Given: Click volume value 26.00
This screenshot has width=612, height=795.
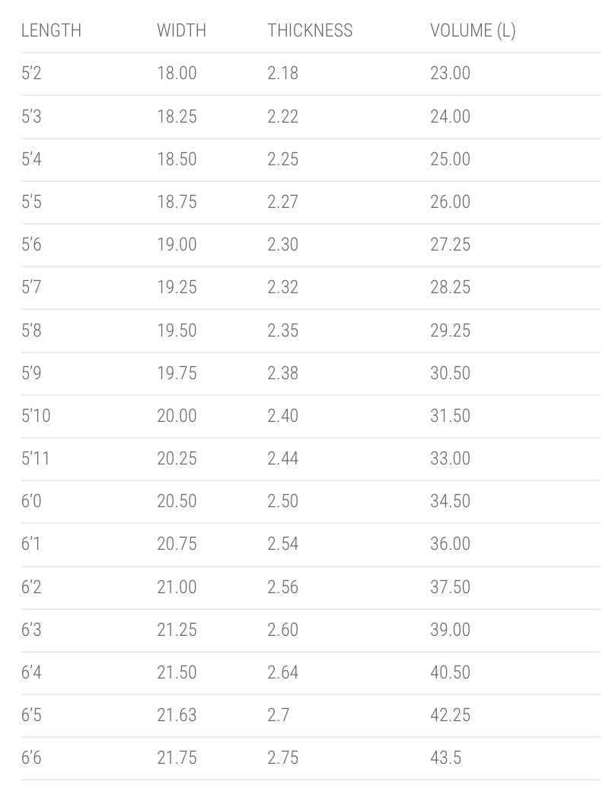Looking at the screenshot, I should [451, 202].
